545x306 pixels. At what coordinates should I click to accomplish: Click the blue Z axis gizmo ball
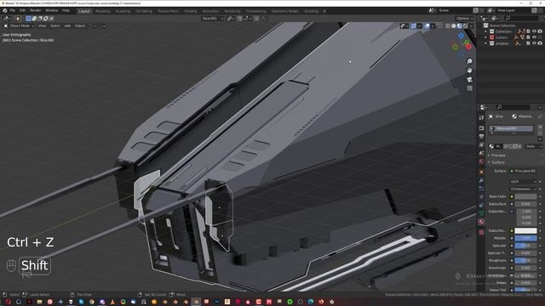click(461, 36)
